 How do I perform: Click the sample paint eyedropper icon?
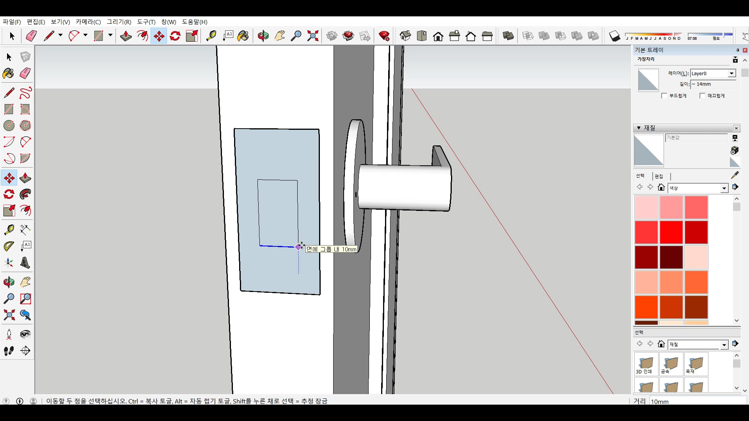(735, 175)
